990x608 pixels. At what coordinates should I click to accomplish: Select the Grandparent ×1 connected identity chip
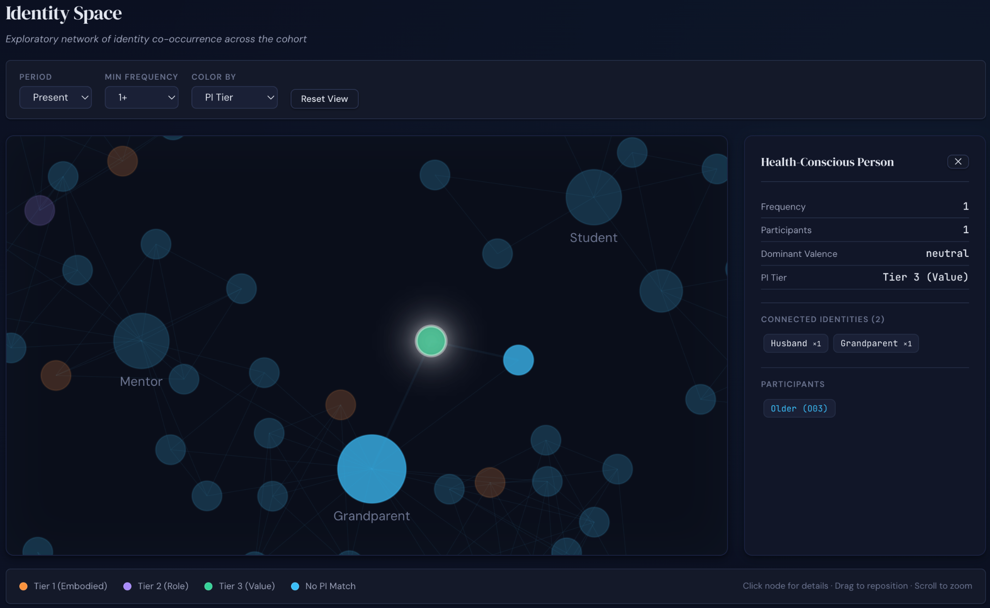[876, 343]
